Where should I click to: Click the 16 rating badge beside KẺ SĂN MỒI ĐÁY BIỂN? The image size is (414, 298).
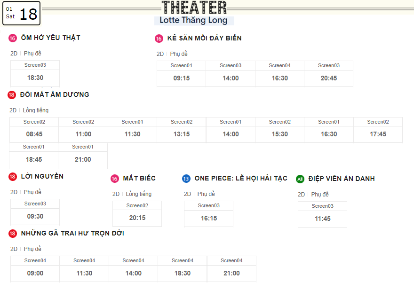click(x=159, y=39)
